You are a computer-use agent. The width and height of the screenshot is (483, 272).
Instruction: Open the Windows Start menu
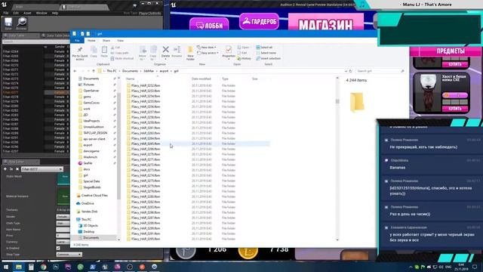6,267
